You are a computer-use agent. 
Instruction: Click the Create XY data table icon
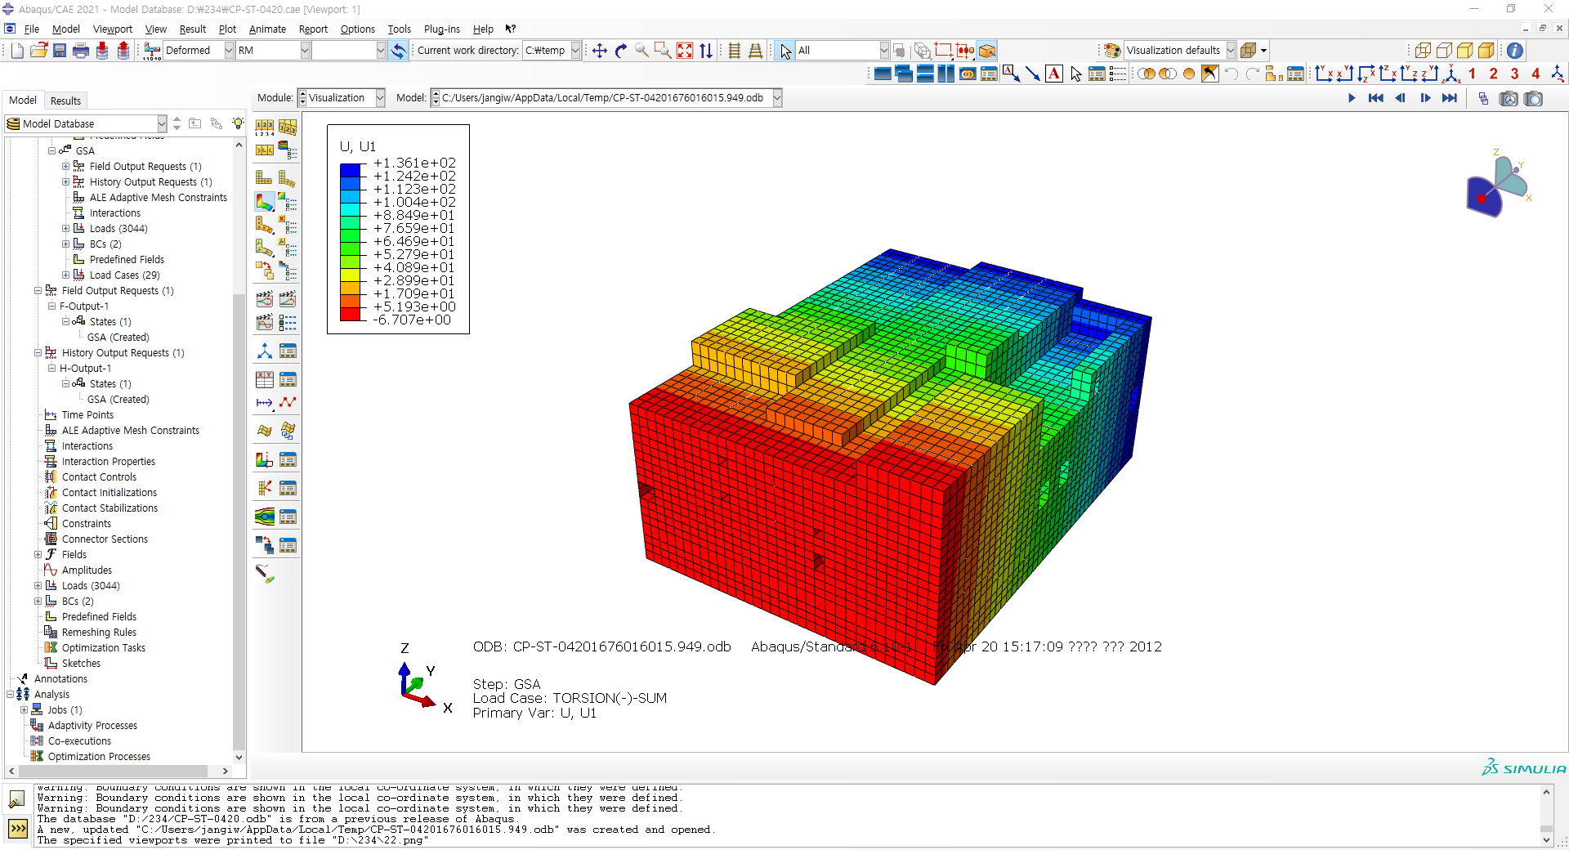[x=265, y=379]
